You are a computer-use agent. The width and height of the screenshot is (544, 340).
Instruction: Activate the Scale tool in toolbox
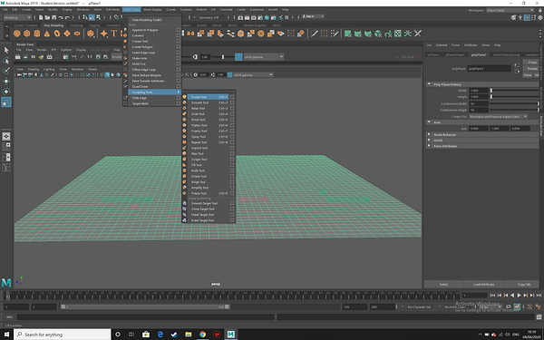(6, 102)
